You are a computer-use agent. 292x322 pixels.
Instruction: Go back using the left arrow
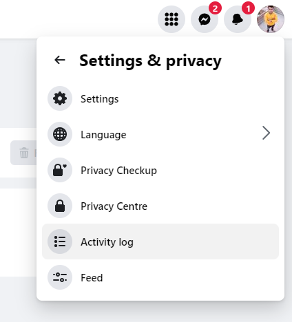tap(60, 60)
